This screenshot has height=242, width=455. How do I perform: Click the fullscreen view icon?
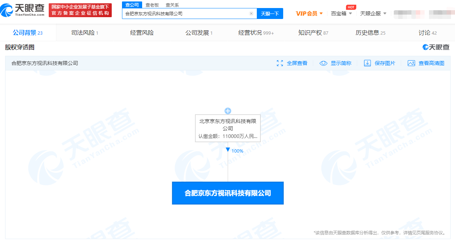pos(280,63)
